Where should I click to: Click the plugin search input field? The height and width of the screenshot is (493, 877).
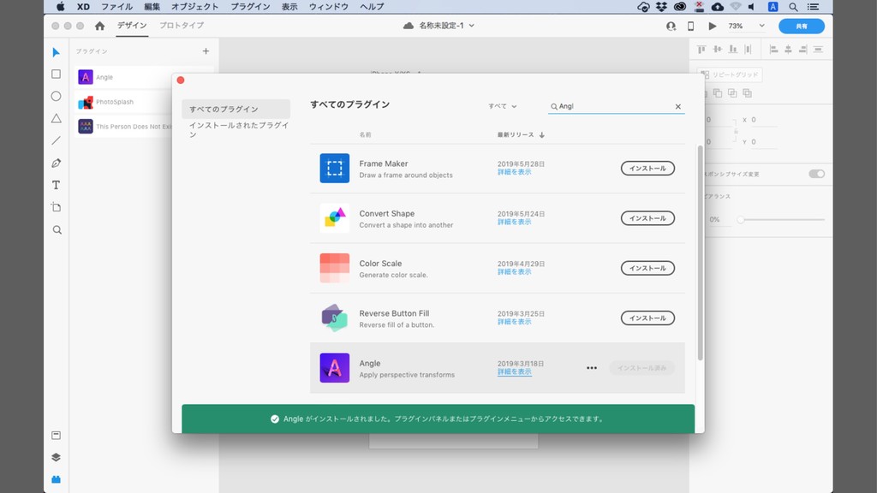click(x=615, y=106)
